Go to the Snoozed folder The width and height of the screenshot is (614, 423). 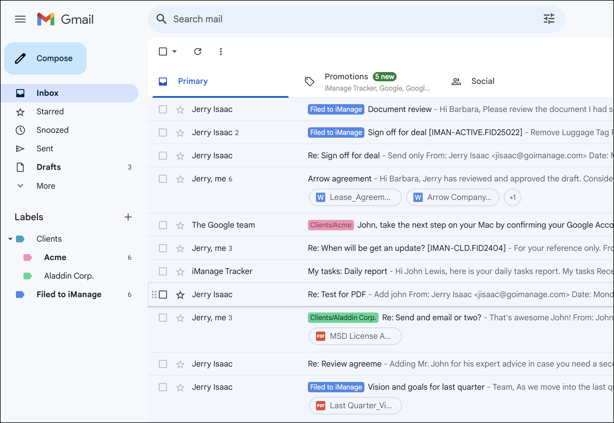pyautogui.click(x=70, y=130)
